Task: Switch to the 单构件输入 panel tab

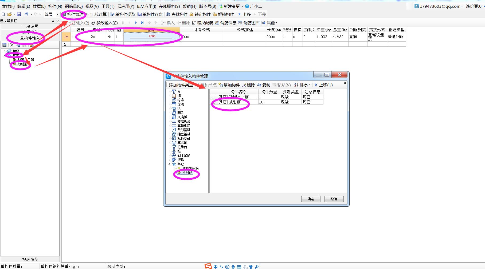Action: click(30, 38)
